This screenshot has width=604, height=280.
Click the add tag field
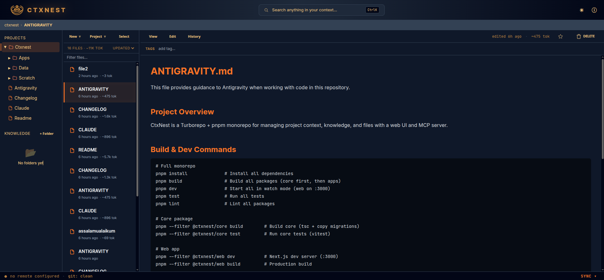[x=167, y=49]
